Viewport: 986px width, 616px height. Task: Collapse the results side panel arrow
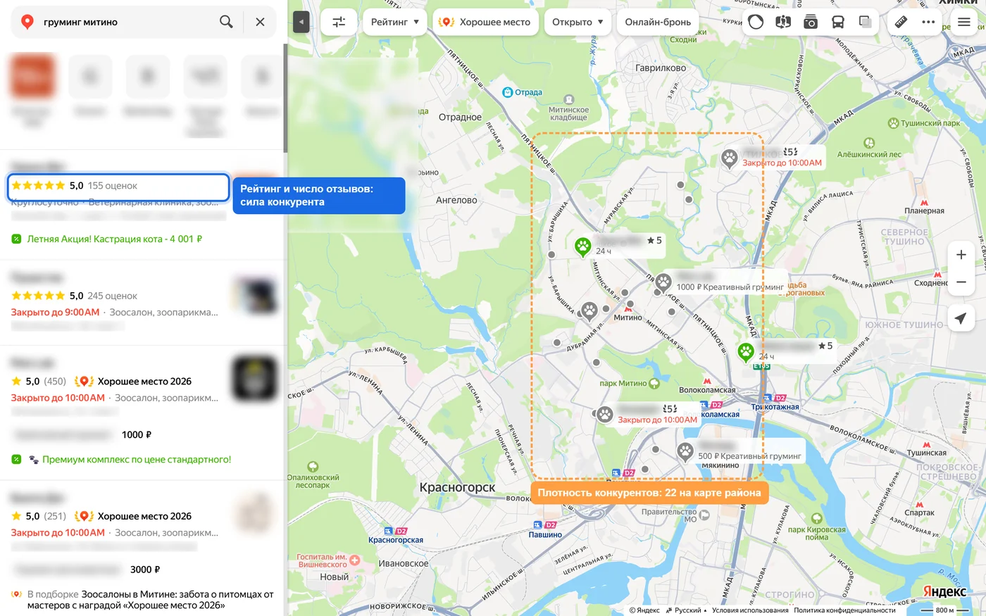pos(301,22)
